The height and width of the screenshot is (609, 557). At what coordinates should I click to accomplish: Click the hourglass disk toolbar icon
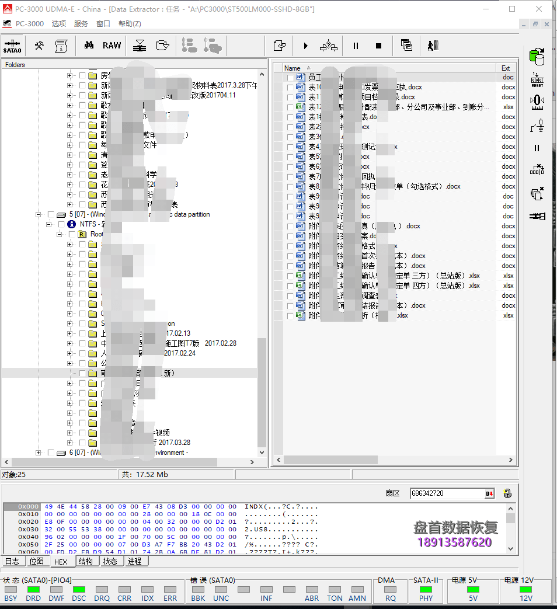pyautogui.click(x=140, y=46)
